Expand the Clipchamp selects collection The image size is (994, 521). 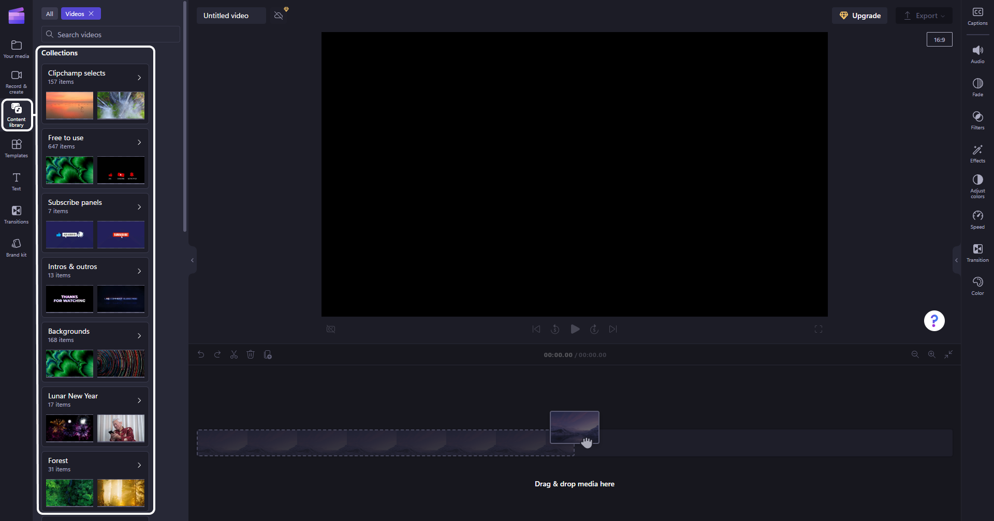tap(139, 78)
